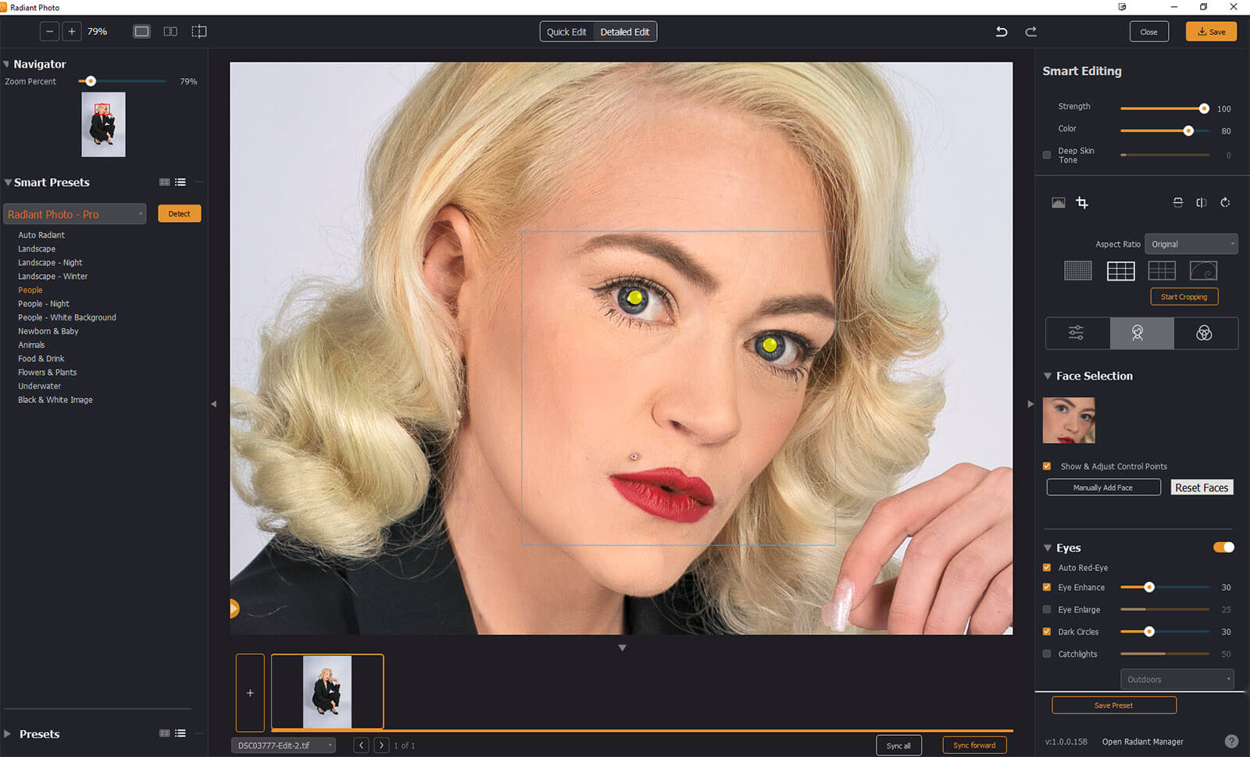Image resolution: width=1250 pixels, height=757 pixels.
Task: Switch to split side-by-side view
Action: coord(170,32)
